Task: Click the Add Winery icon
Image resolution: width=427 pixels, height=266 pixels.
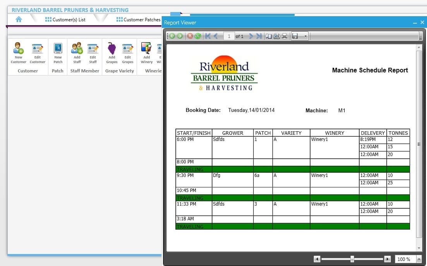Action: [x=146, y=53]
